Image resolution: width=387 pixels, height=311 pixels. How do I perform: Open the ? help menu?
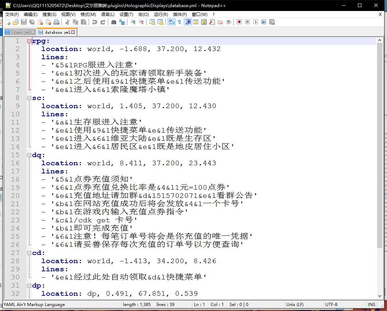pos(214,15)
